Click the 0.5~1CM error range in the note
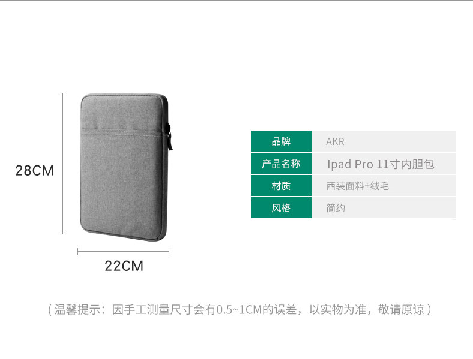Screen dimensions: 473x359 (x=240, y=310)
